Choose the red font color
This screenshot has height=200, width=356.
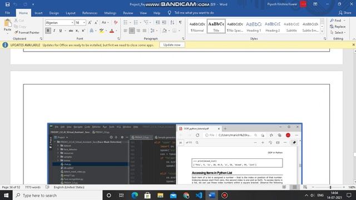pyautogui.click(x=112, y=31)
